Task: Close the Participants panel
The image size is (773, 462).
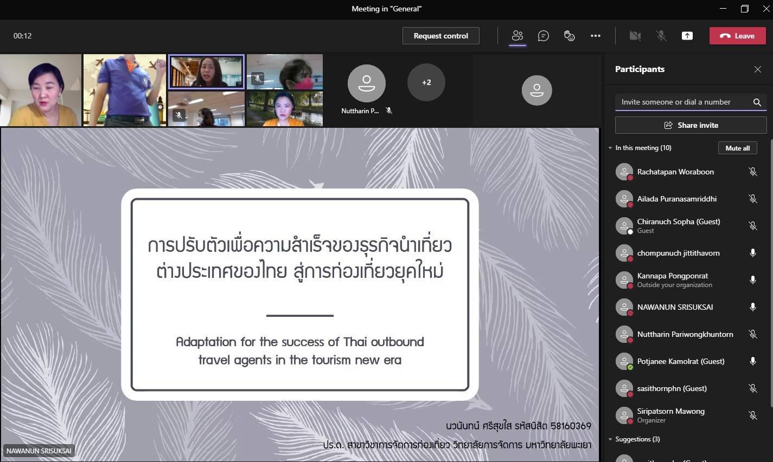Action: [x=757, y=69]
